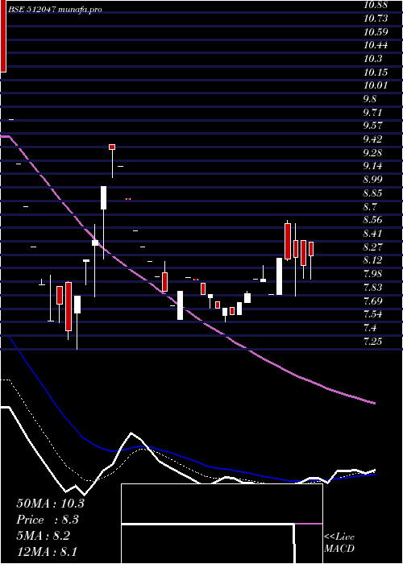The height and width of the screenshot is (564, 403).
Task: Select the 10.88 price axis label
Action: (376, 5)
